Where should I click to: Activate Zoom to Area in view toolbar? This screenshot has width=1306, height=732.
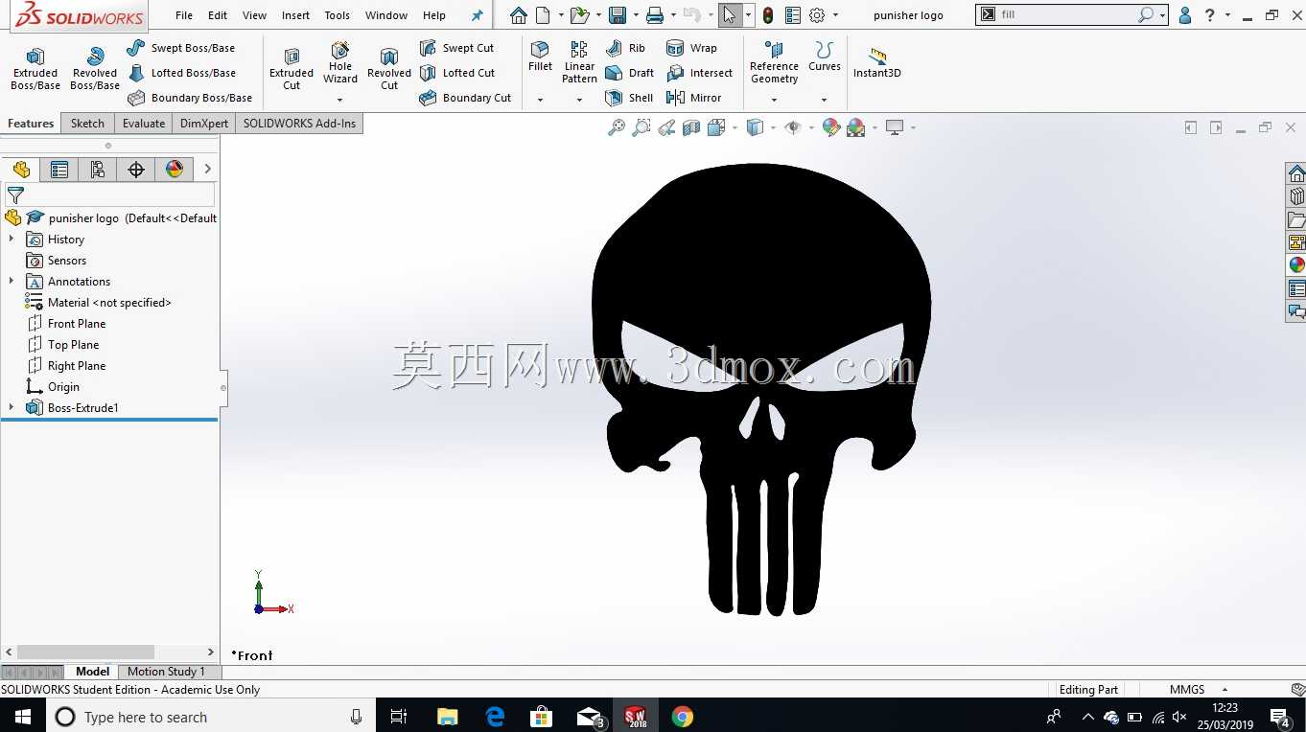point(641,127)
